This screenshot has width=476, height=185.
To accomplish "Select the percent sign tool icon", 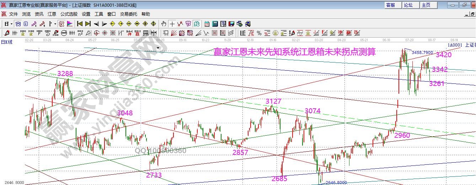I will coord(259,33).
